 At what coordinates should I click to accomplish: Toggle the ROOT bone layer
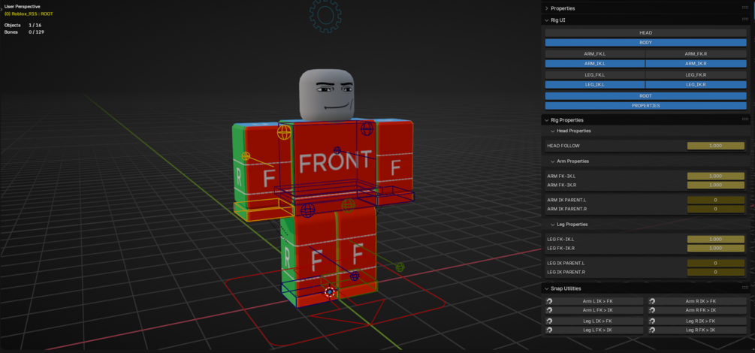[x=646, y=96]
